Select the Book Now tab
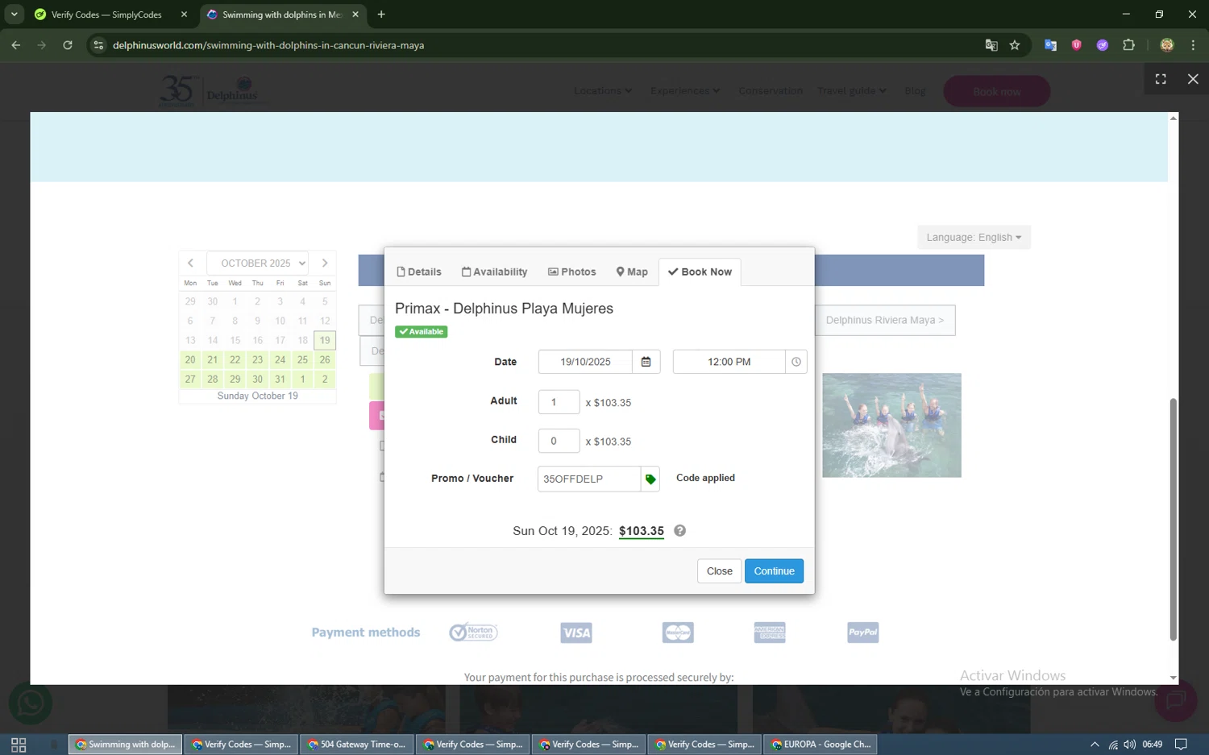Viewport: 1209px width, 755px height. [x=700, y=272]
